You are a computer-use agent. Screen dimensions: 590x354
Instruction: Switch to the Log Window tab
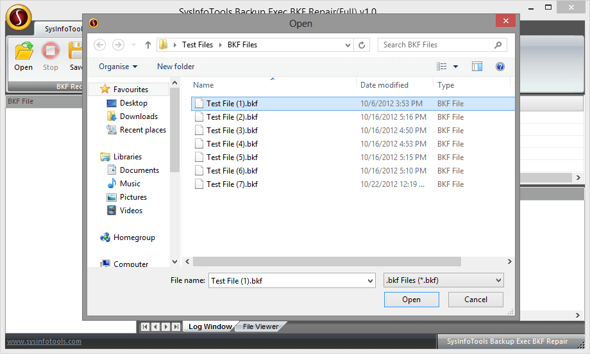click(210, 326)
